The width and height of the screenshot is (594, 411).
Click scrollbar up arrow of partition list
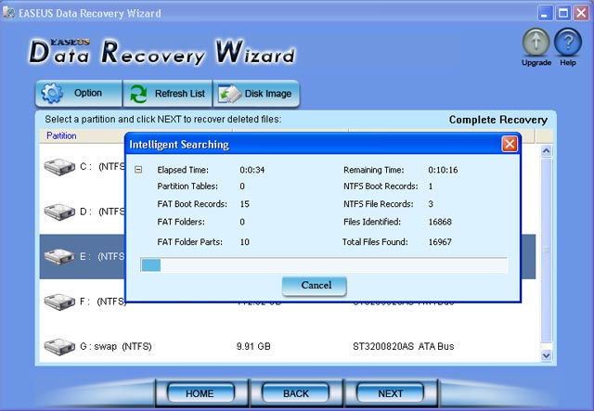tap(547, 151)
